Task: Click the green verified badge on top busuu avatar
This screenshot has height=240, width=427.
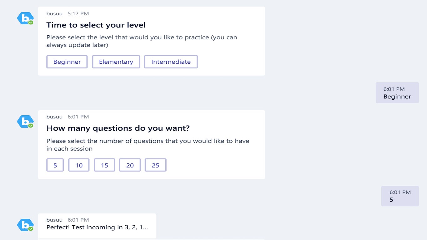Action: 31,22
